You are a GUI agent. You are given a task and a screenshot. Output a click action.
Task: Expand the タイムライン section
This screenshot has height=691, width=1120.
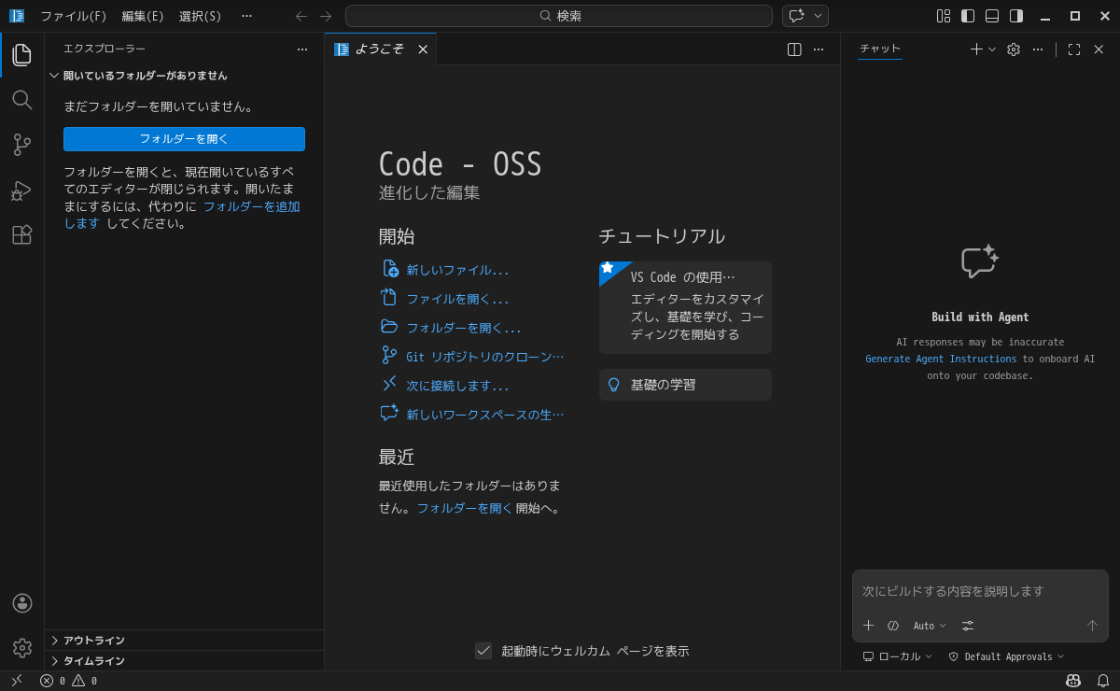point(93,660)
